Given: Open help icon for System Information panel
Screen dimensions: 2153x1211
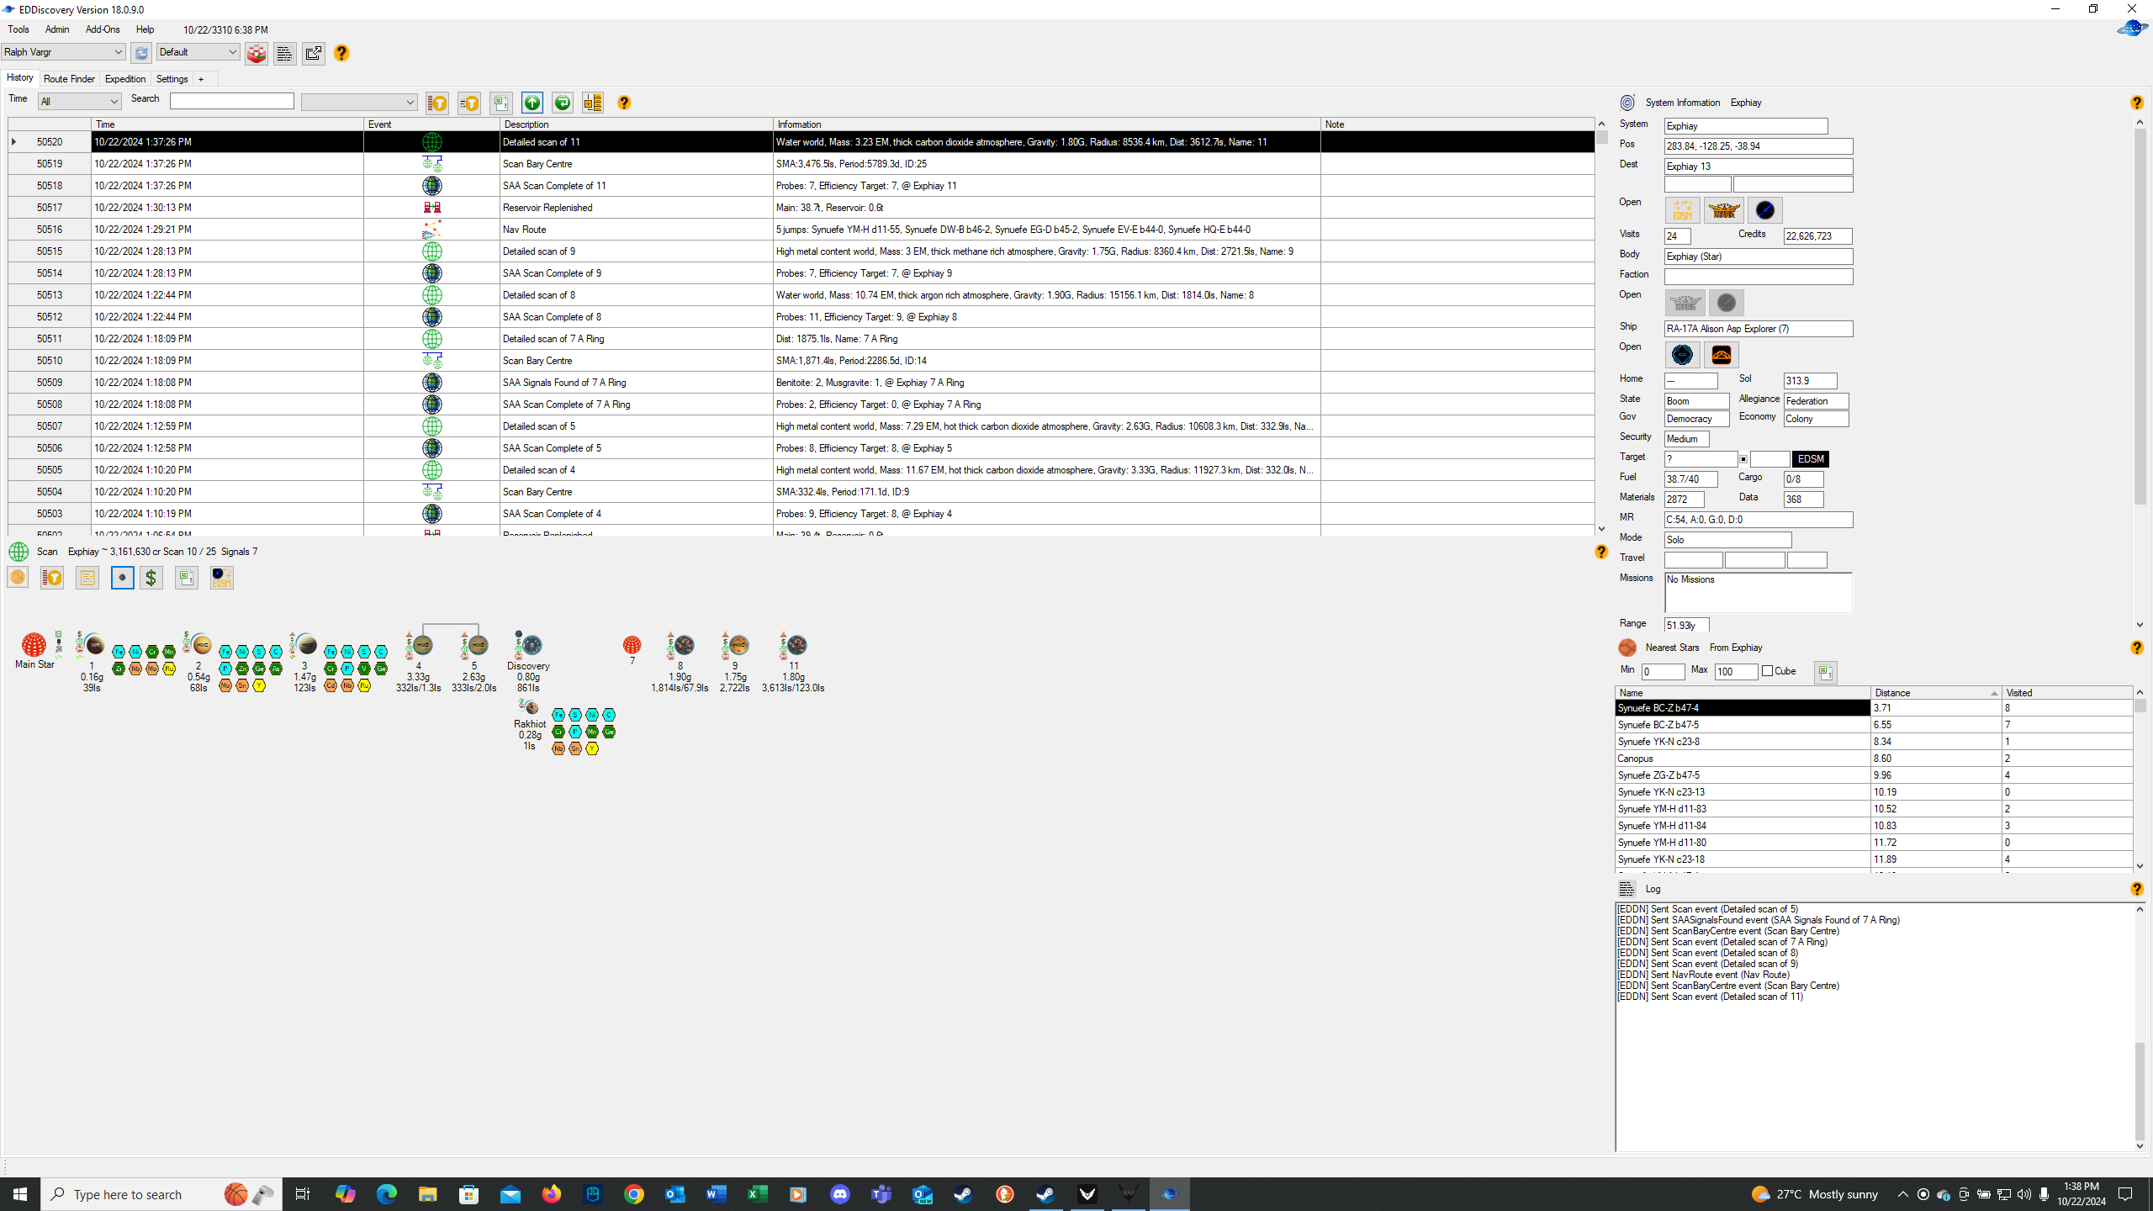Looking at the screenshot, I should (x=2136, y=103).
